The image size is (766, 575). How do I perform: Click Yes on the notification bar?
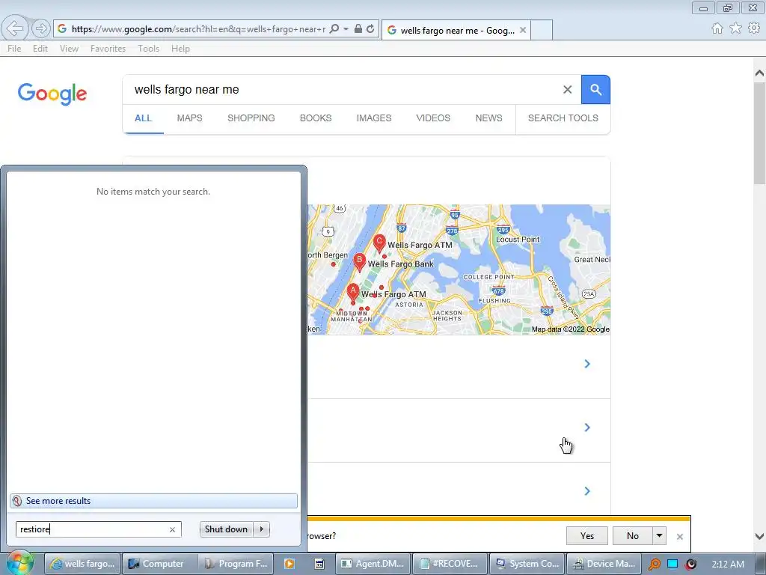pos(587,536)
